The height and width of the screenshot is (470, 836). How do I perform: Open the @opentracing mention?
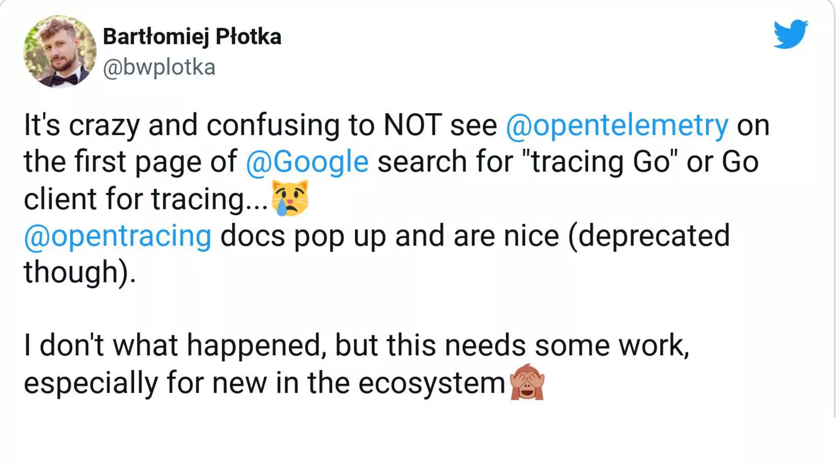pyautogui.click(x=118, y=236)
